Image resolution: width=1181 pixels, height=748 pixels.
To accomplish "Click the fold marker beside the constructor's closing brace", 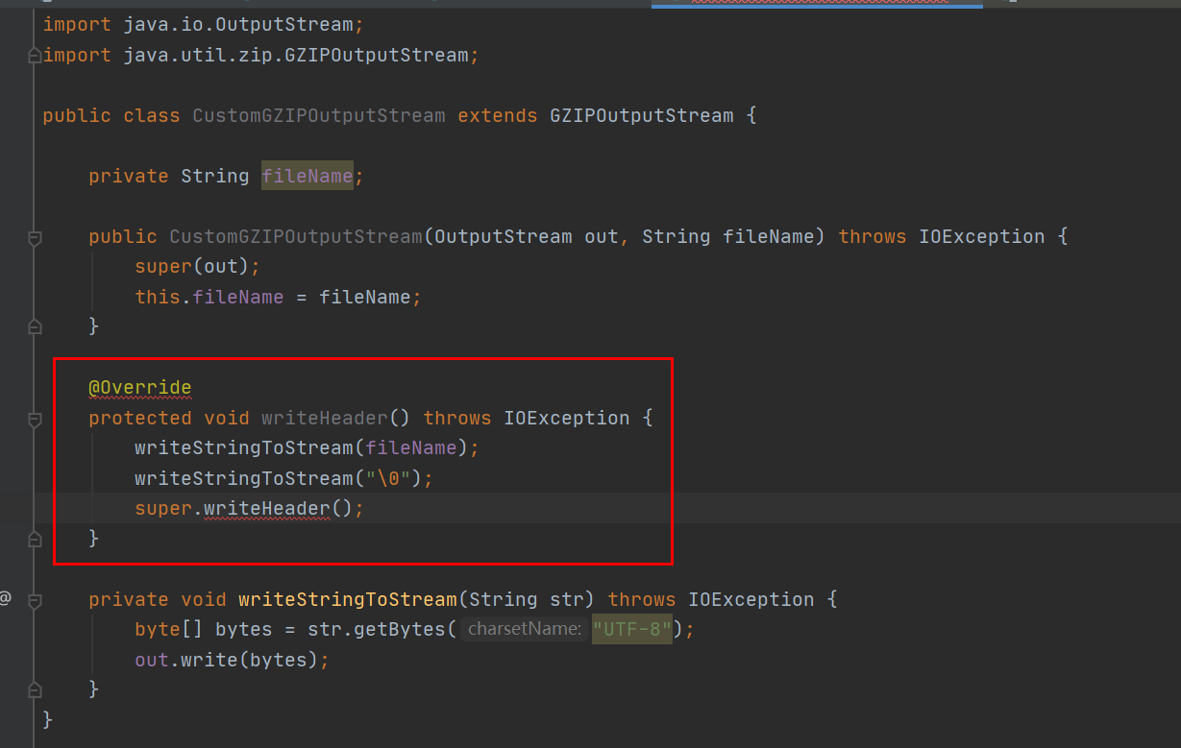I will pos(34,326).
